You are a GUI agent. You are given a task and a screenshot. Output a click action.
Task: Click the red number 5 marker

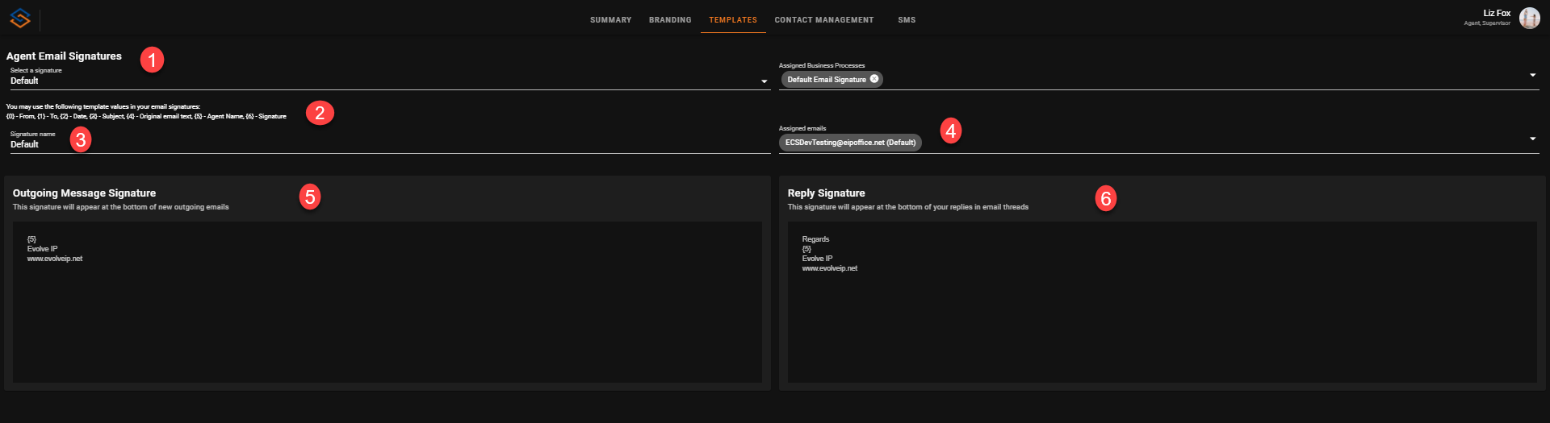click(310, 197)
